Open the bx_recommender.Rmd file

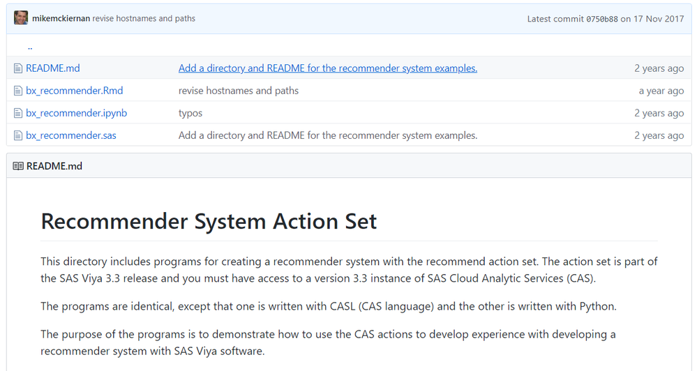(x=75, y=91)
